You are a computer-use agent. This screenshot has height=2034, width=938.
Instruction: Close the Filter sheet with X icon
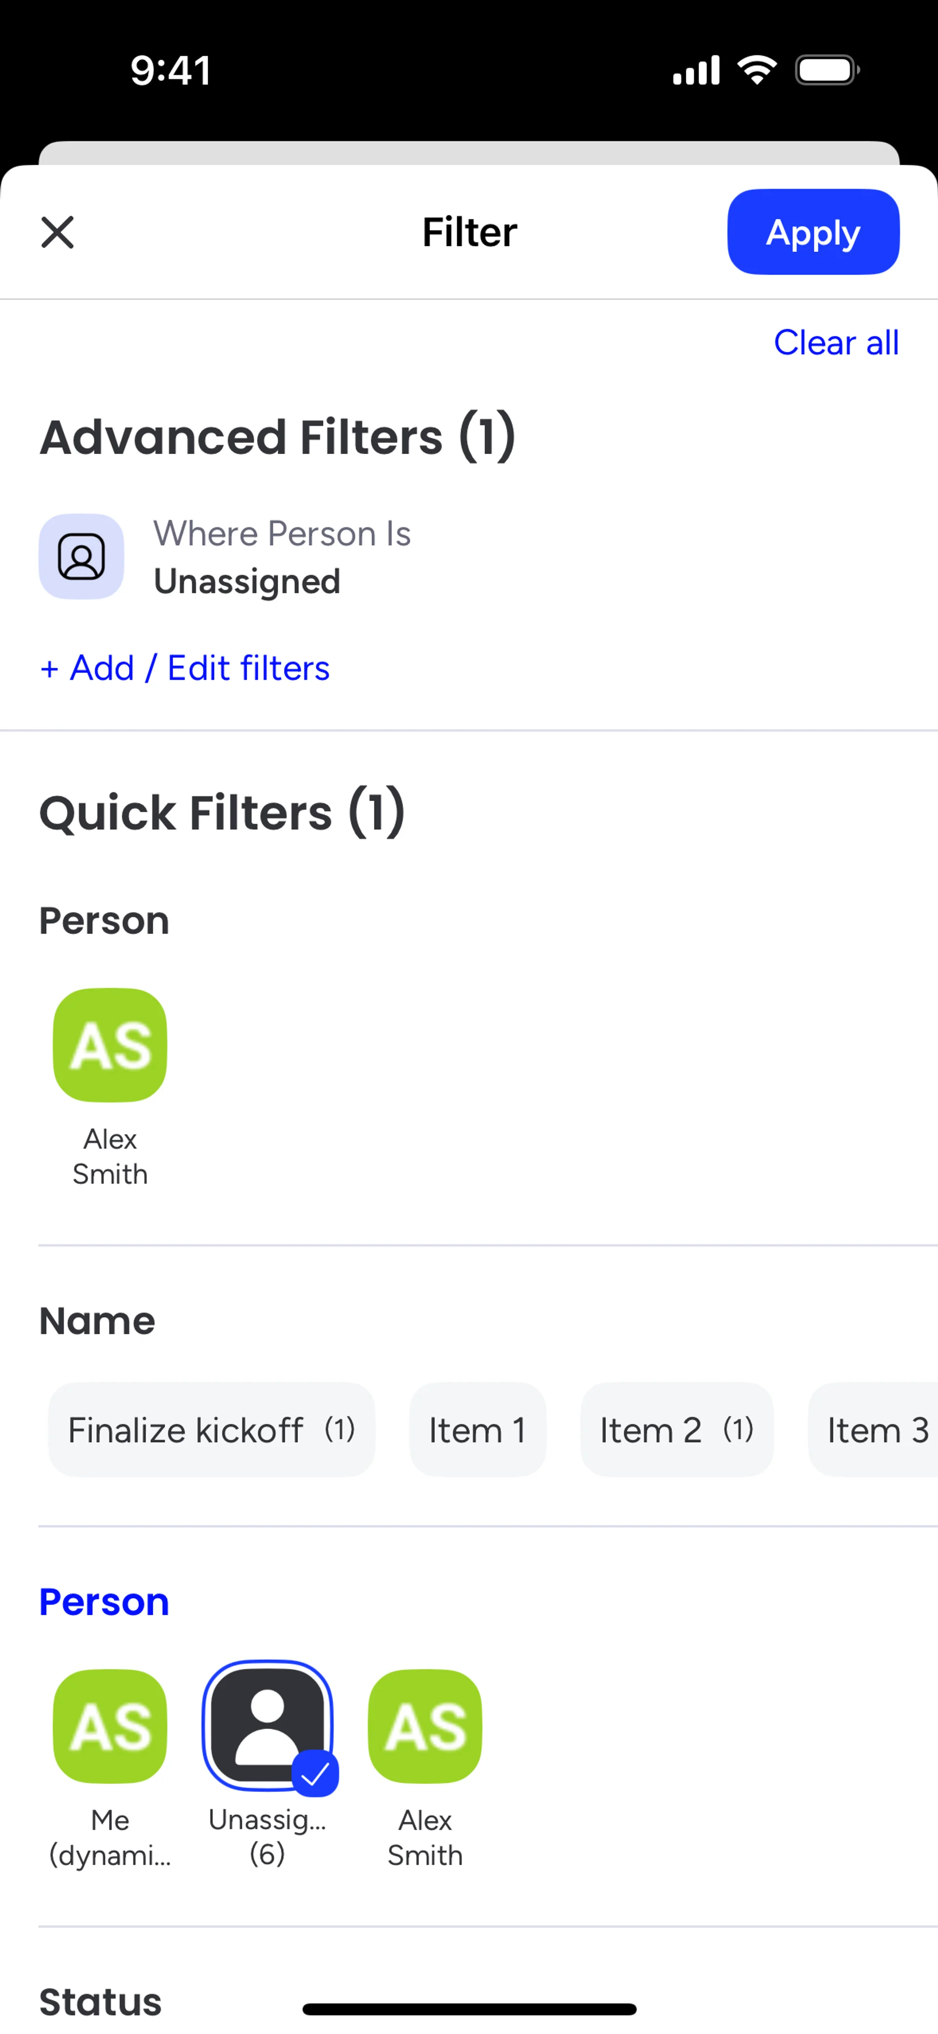58,232
